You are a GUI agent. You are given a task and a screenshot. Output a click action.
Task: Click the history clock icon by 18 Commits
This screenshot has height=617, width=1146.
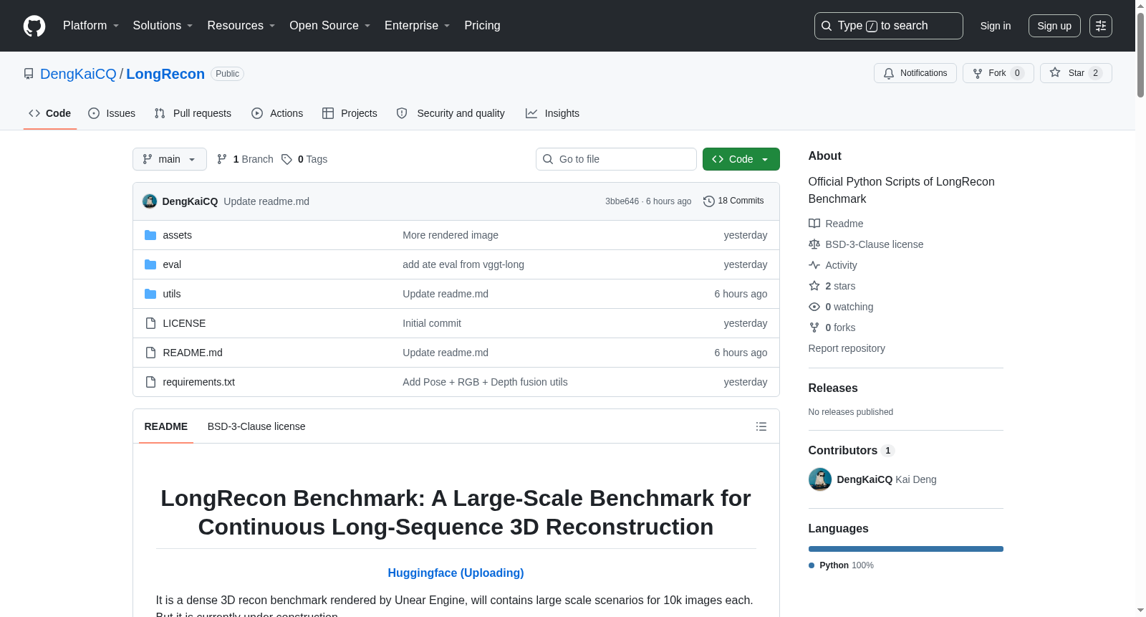tap(709, 201)
